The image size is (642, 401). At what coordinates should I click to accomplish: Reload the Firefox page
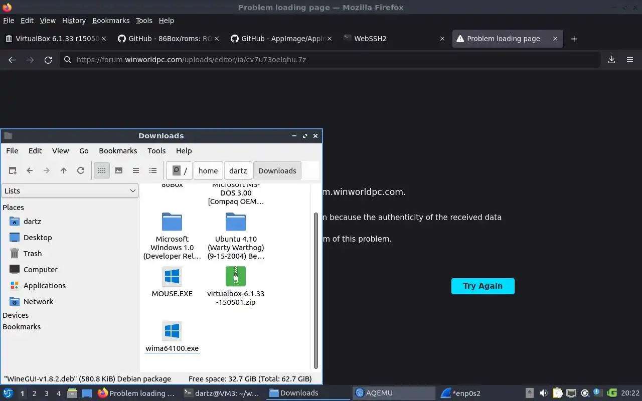pos(48,60)
